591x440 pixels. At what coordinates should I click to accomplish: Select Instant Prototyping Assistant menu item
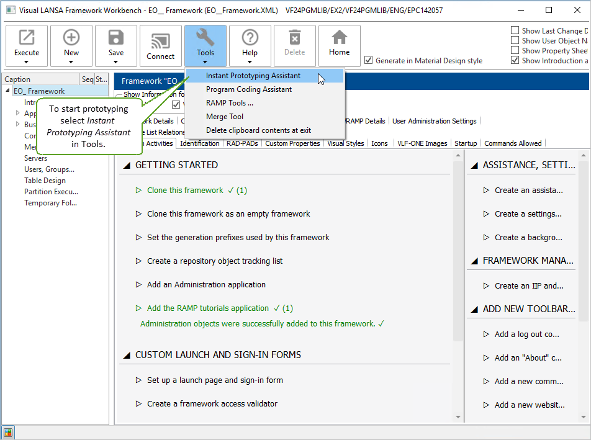(x=253, y=76)
